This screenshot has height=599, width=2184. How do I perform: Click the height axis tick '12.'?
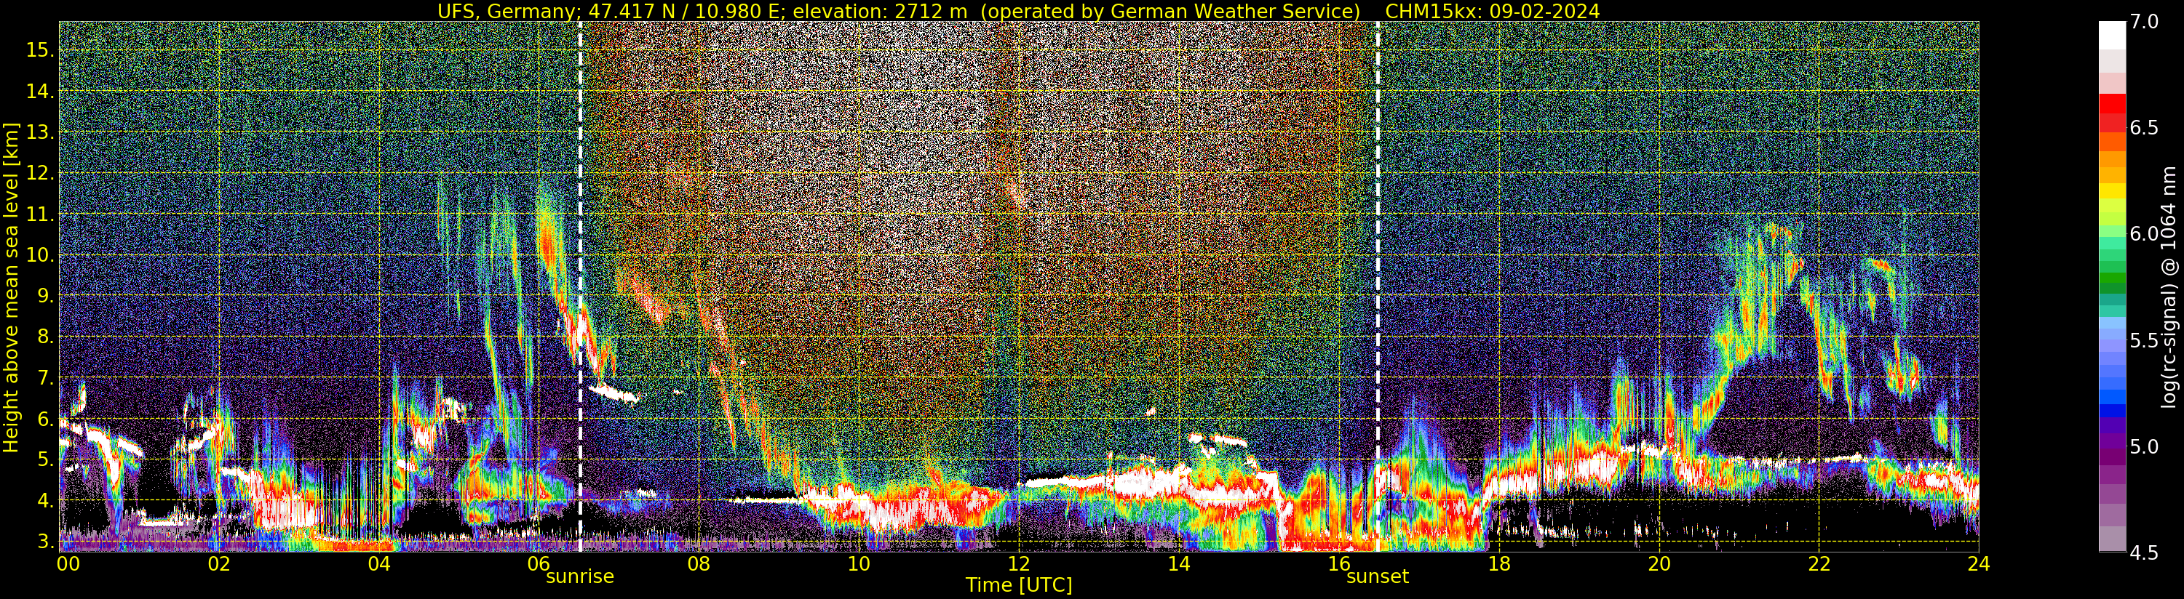click(x=41, y=174)
